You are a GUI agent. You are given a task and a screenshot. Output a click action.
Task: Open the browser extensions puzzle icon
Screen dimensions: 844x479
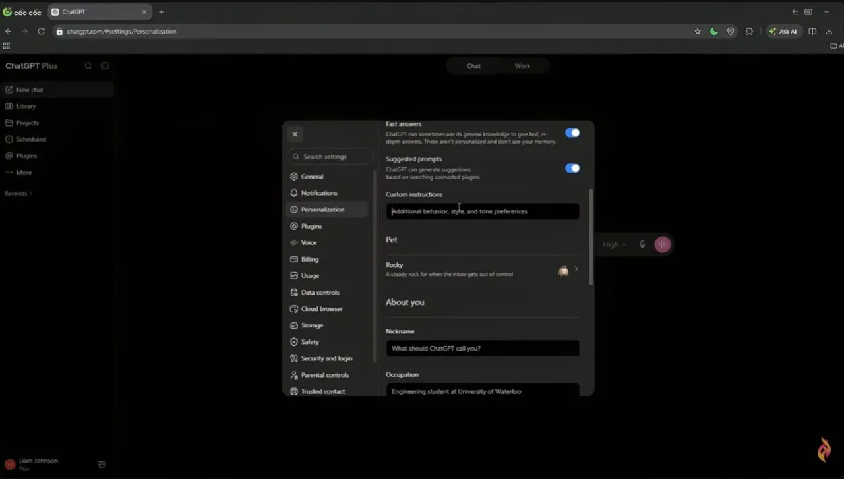749,31
